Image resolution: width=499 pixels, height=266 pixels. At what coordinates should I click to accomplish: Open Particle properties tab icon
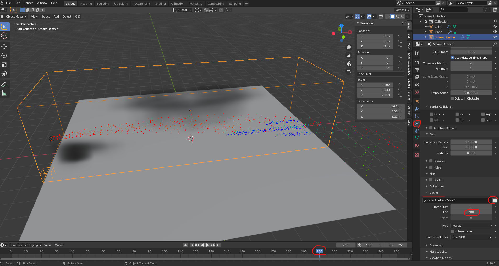pos(417,116)
